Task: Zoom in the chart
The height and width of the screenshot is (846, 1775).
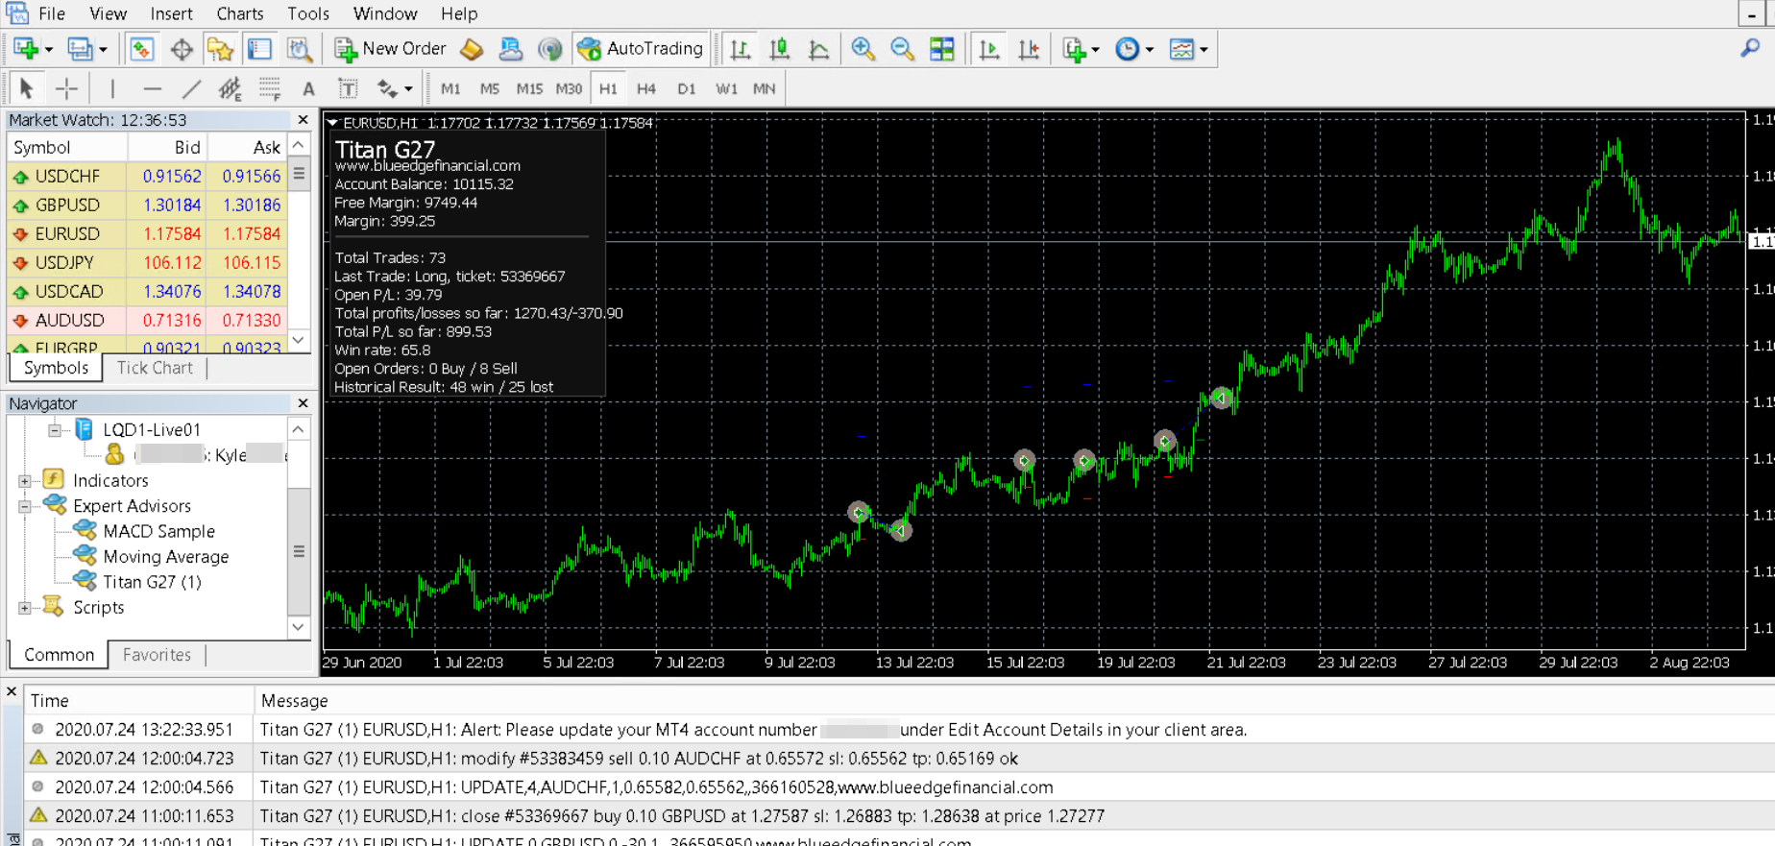Action: 863,49
